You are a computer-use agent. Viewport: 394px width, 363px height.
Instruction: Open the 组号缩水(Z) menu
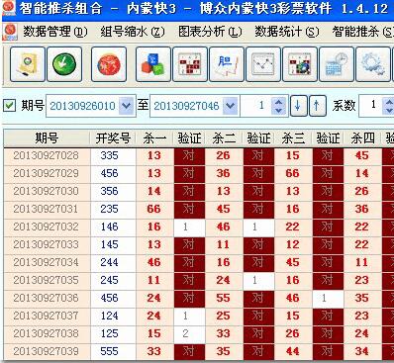[x=133, y=32]
